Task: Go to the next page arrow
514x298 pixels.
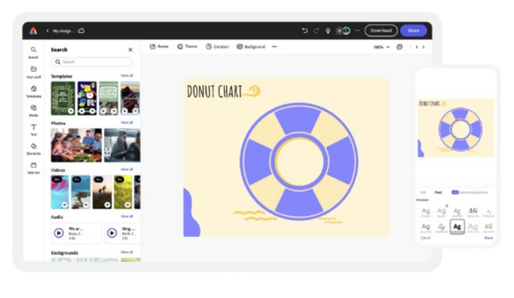Action: 424,47
